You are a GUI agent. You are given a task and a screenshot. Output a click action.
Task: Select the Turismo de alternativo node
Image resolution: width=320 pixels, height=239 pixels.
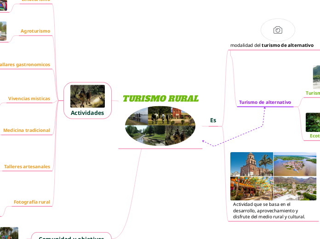click(265, 102)
